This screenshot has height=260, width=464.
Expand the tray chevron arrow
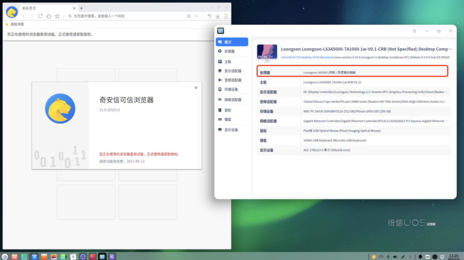click(x=410, y=257)
